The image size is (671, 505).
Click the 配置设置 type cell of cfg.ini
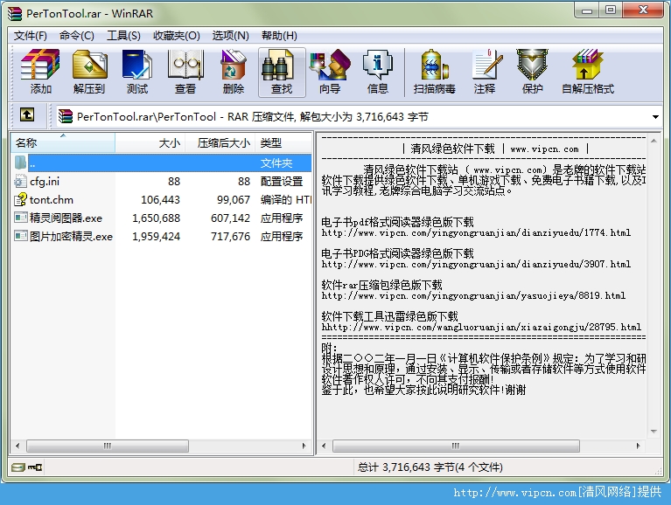[x=282, y=182]
